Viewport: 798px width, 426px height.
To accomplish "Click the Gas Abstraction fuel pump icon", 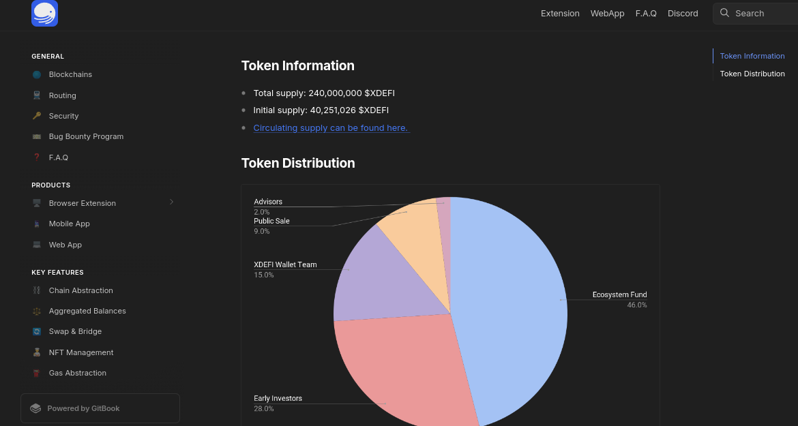I will [x=37, y=373].
